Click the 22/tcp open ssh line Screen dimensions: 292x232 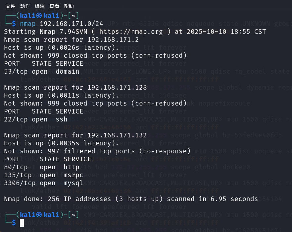36,119
